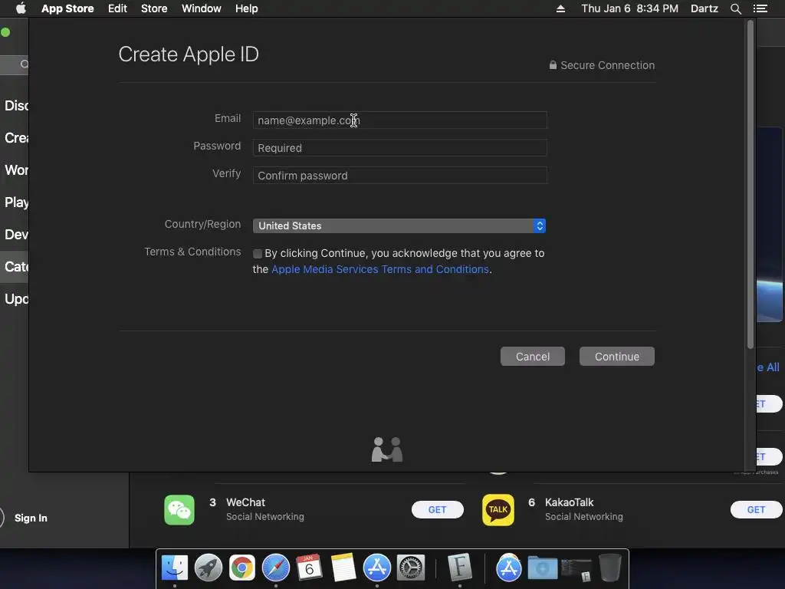Check the Terms & Conditions agreement checkbox
785x589 pixels.
(258, 254)
